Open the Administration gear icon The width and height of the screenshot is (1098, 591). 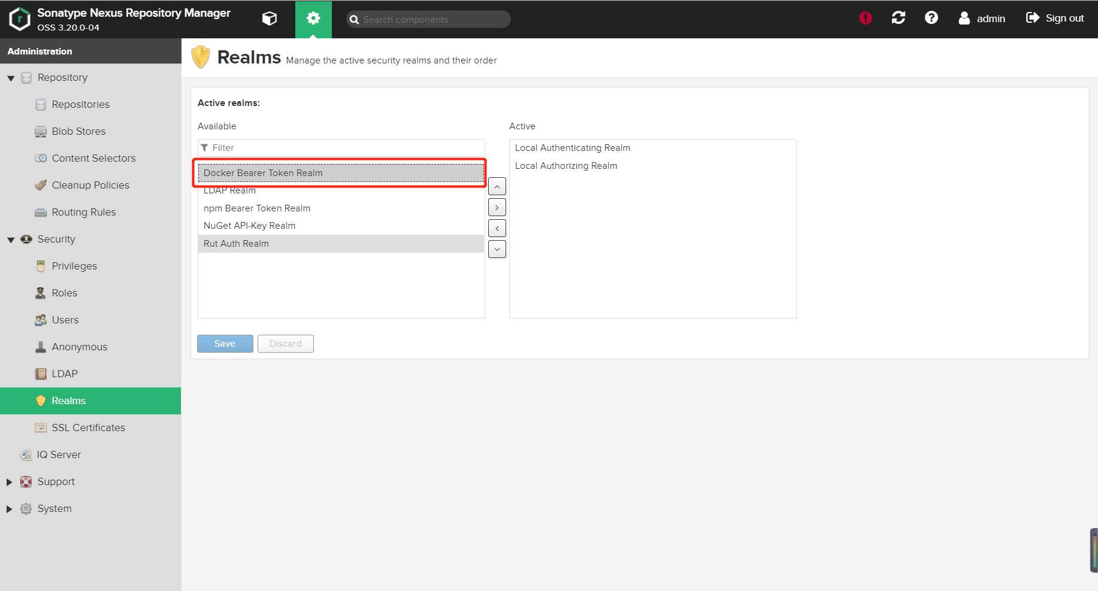click(313, 19)
